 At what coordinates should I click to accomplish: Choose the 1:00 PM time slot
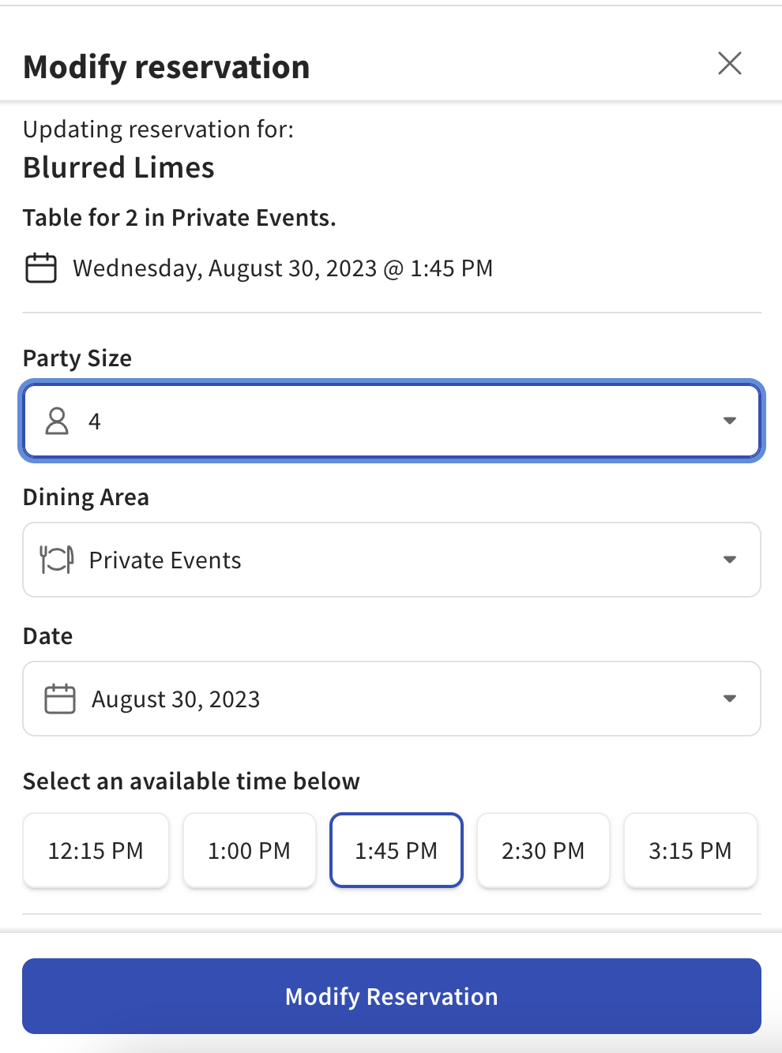(249, 850)
